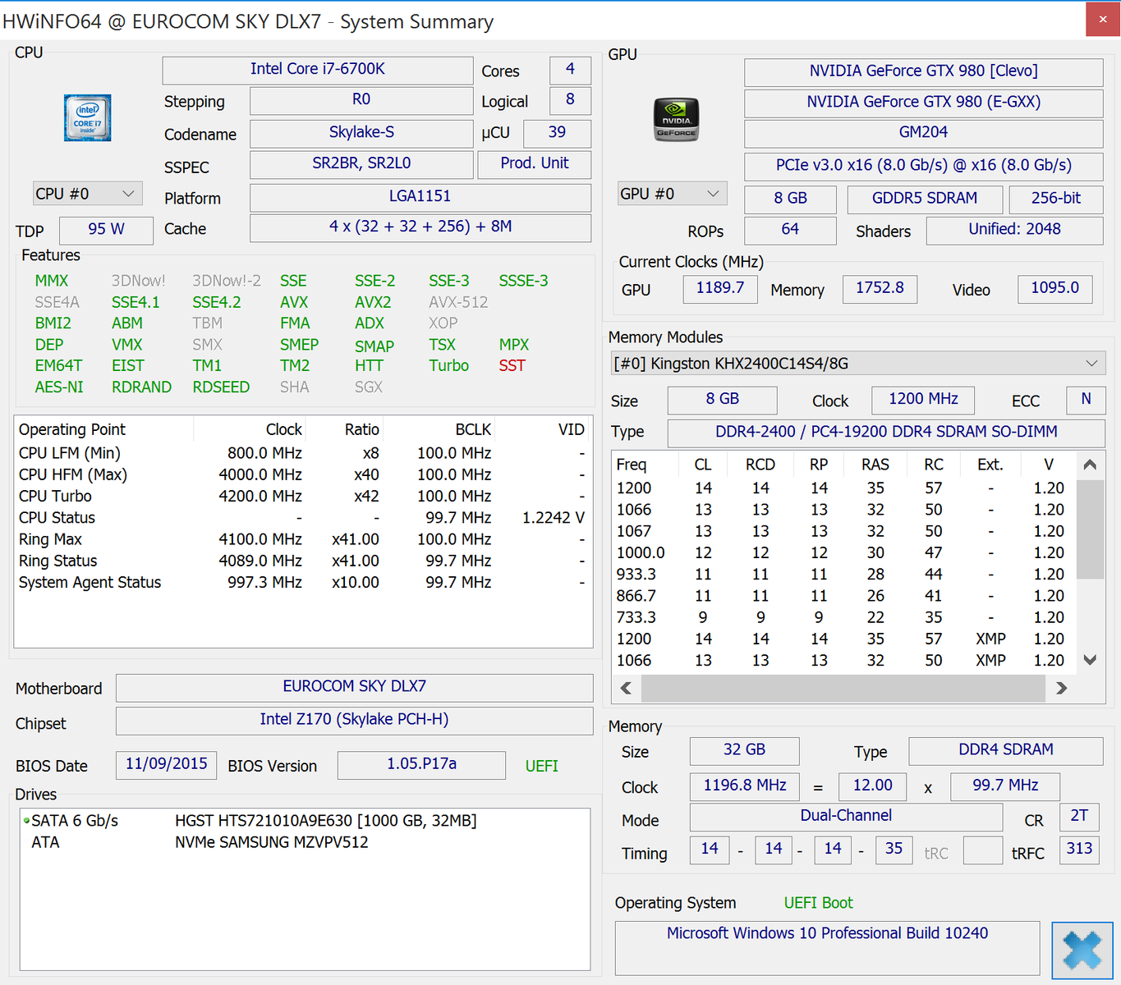Click the AVX2 feature flag

pos(373,303)
